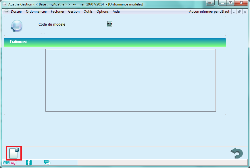This screenshot has height=168, width=250.
Task: Open the Options menu
Action: 103,12
